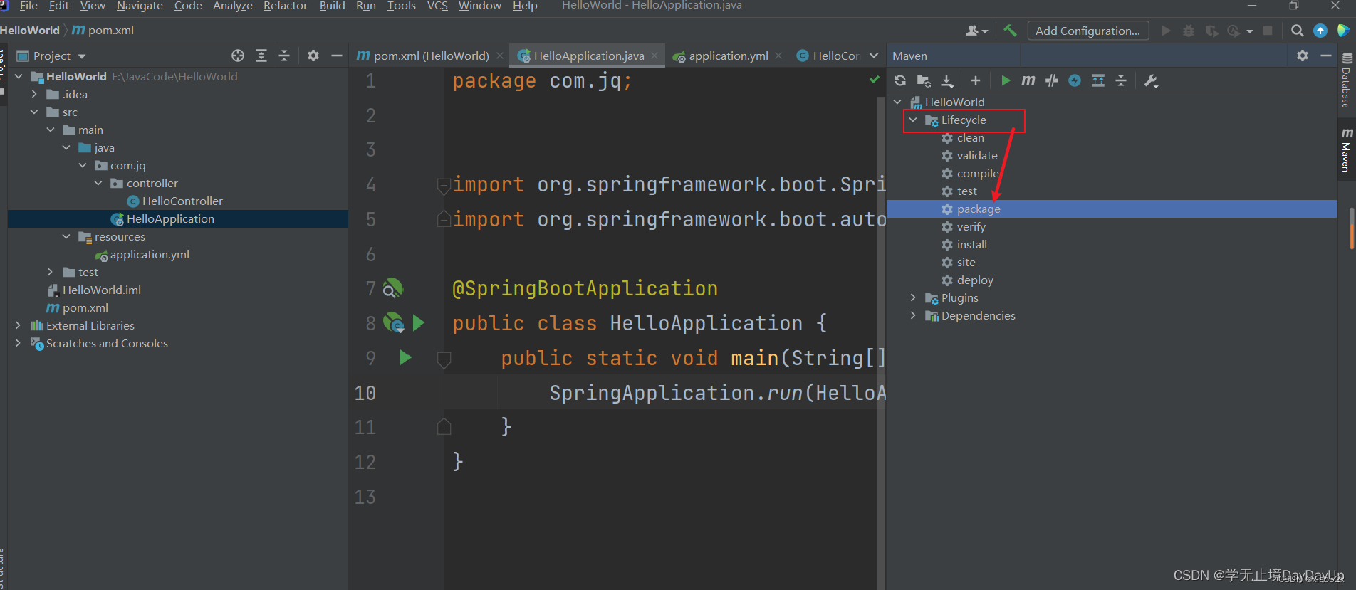Click the Generate Sources and Update Folders icon
The height and width of the screenshot is (590, 1356).
point(924,80)
